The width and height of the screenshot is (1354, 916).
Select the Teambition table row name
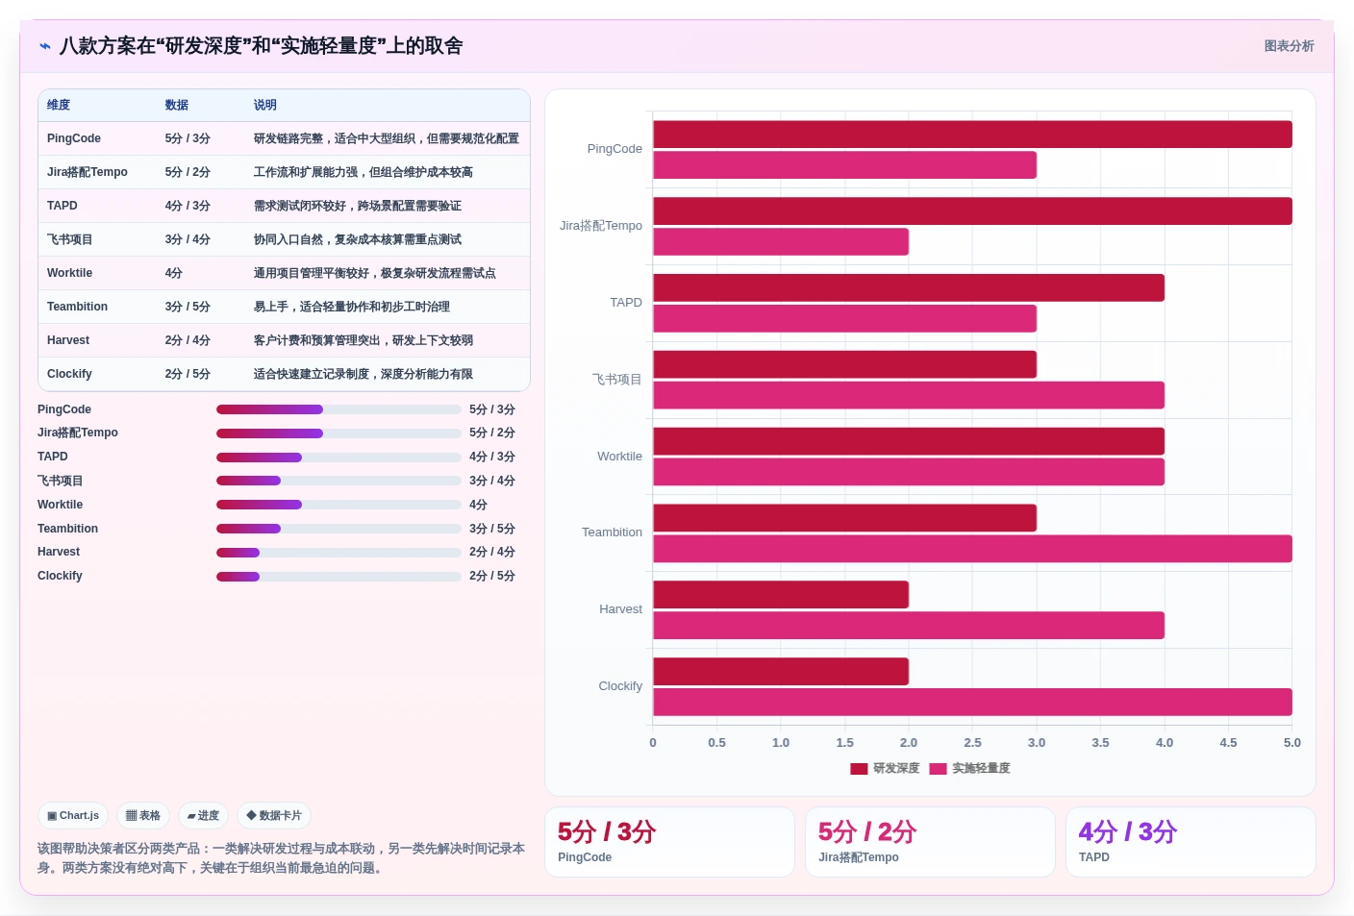click(x=78, y=307)
